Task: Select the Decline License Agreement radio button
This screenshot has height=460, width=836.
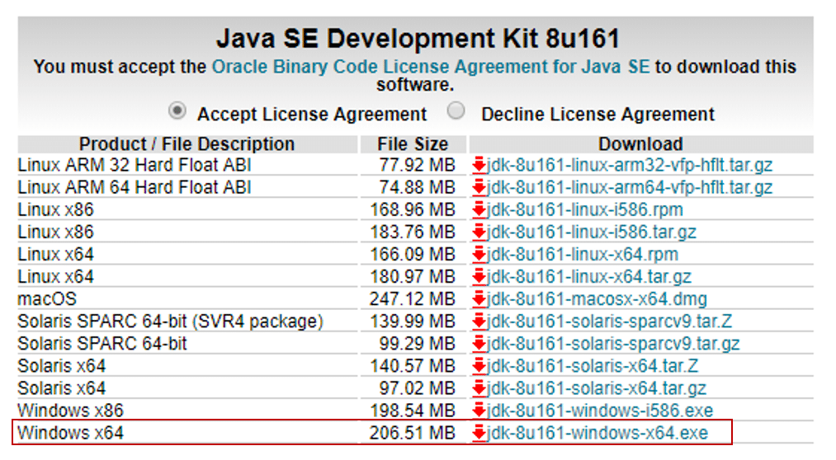Action: (456, 111)
